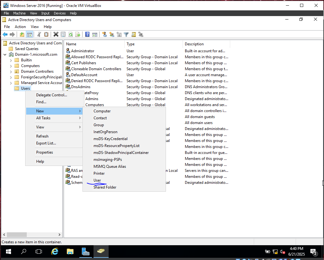
Task: Toggle Show/Hide Action Pane icon
Action: [x=95, y=35]
